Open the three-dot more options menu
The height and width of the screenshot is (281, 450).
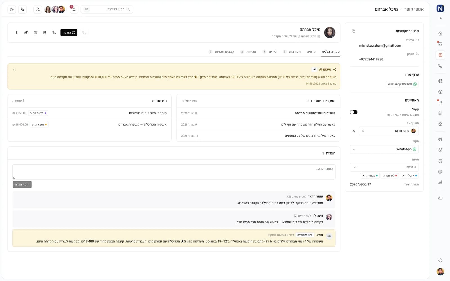tap(17, 33)
